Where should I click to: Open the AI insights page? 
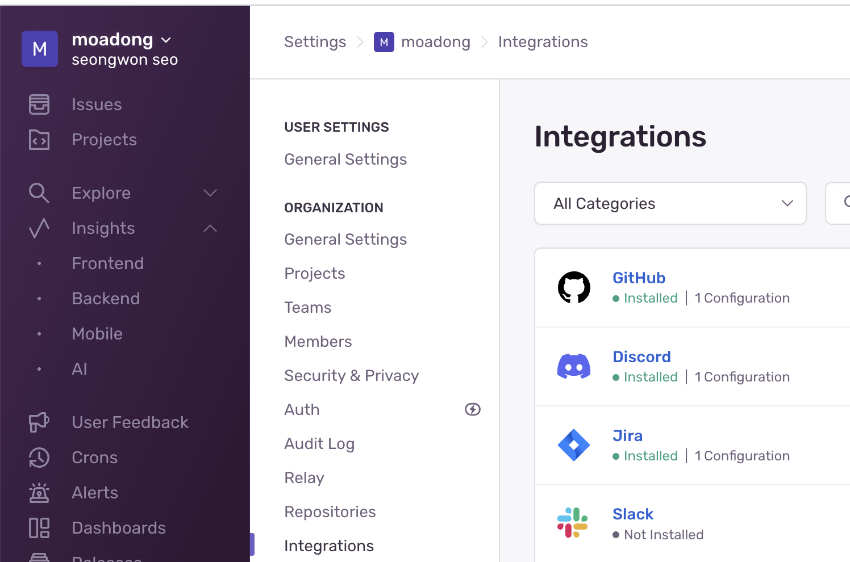[80, 369]
